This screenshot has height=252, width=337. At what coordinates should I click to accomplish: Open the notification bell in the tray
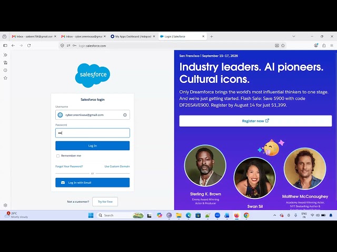click(x=331, y=215)
